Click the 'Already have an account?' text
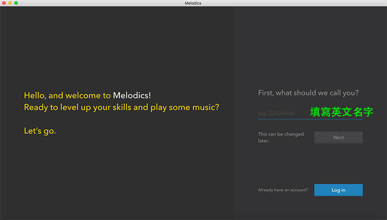The width and height of the screenshot is (387, 220). tap(283, 190)
